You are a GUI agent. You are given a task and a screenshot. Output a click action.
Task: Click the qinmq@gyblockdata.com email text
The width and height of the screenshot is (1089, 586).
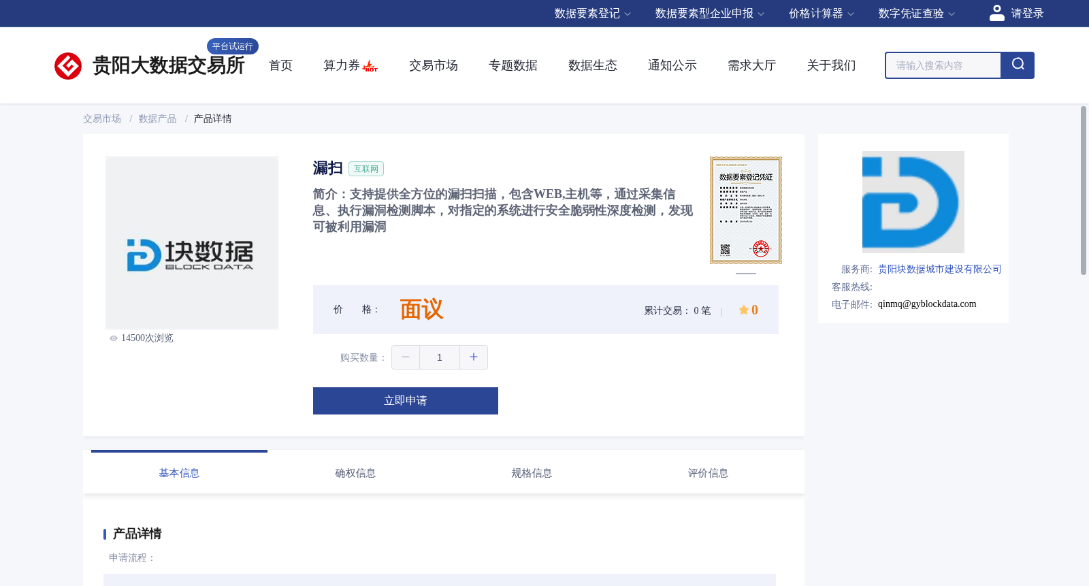927,304
